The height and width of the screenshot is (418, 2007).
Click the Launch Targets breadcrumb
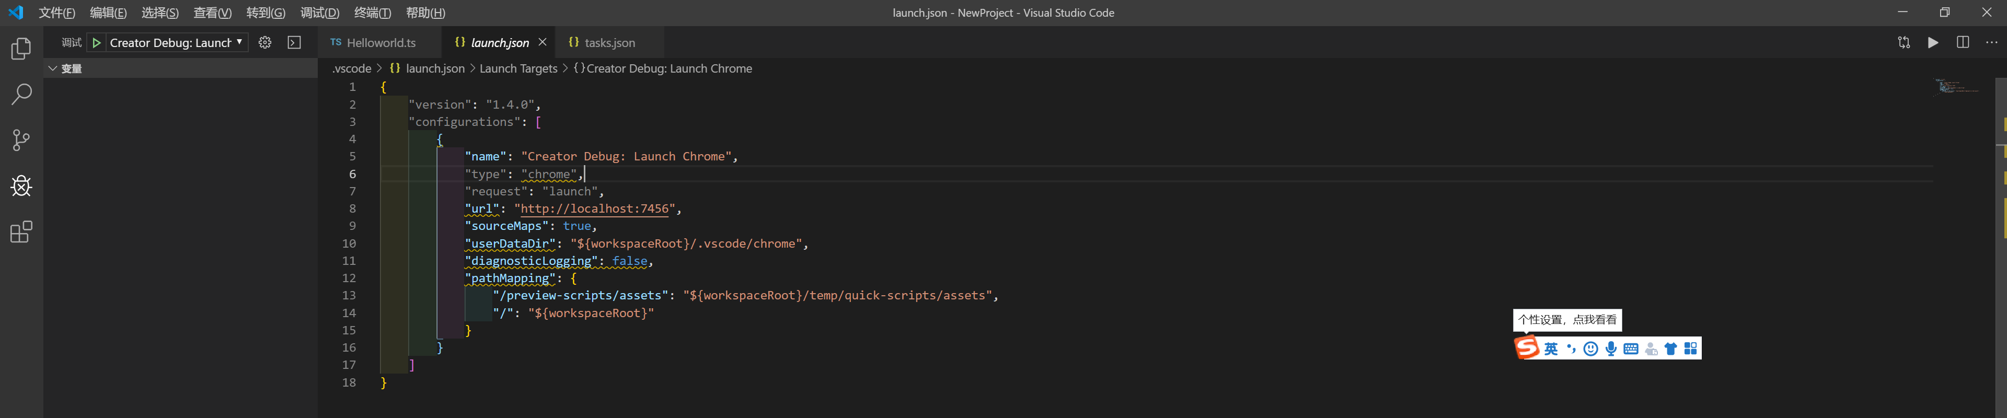click(x=518, y=68)
